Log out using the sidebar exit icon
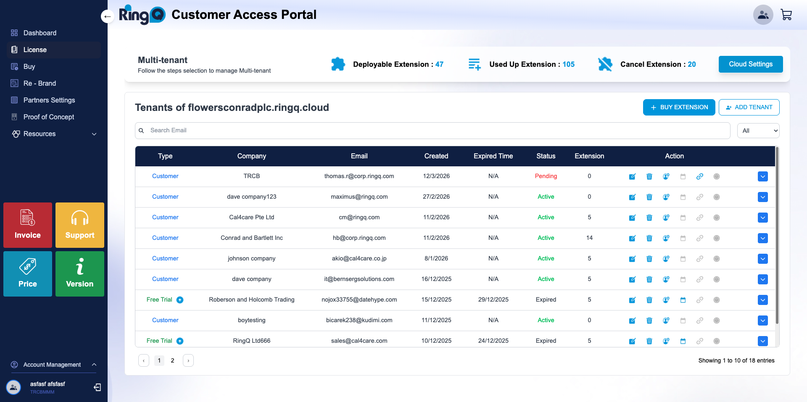Viewport: 807px width, 402px height. pyautogui.click(x=97, y=387)
